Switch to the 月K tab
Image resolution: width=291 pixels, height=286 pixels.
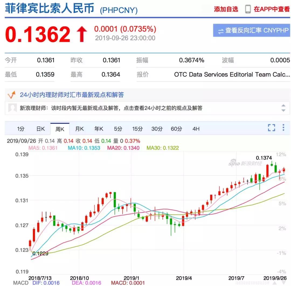[x=79, y=129]
